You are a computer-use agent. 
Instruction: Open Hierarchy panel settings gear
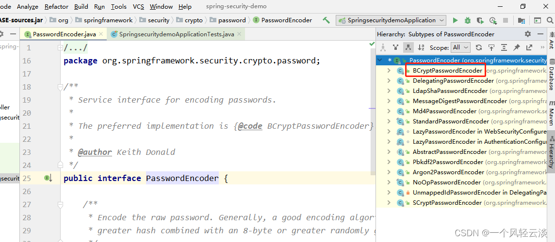tap(528, 34)
